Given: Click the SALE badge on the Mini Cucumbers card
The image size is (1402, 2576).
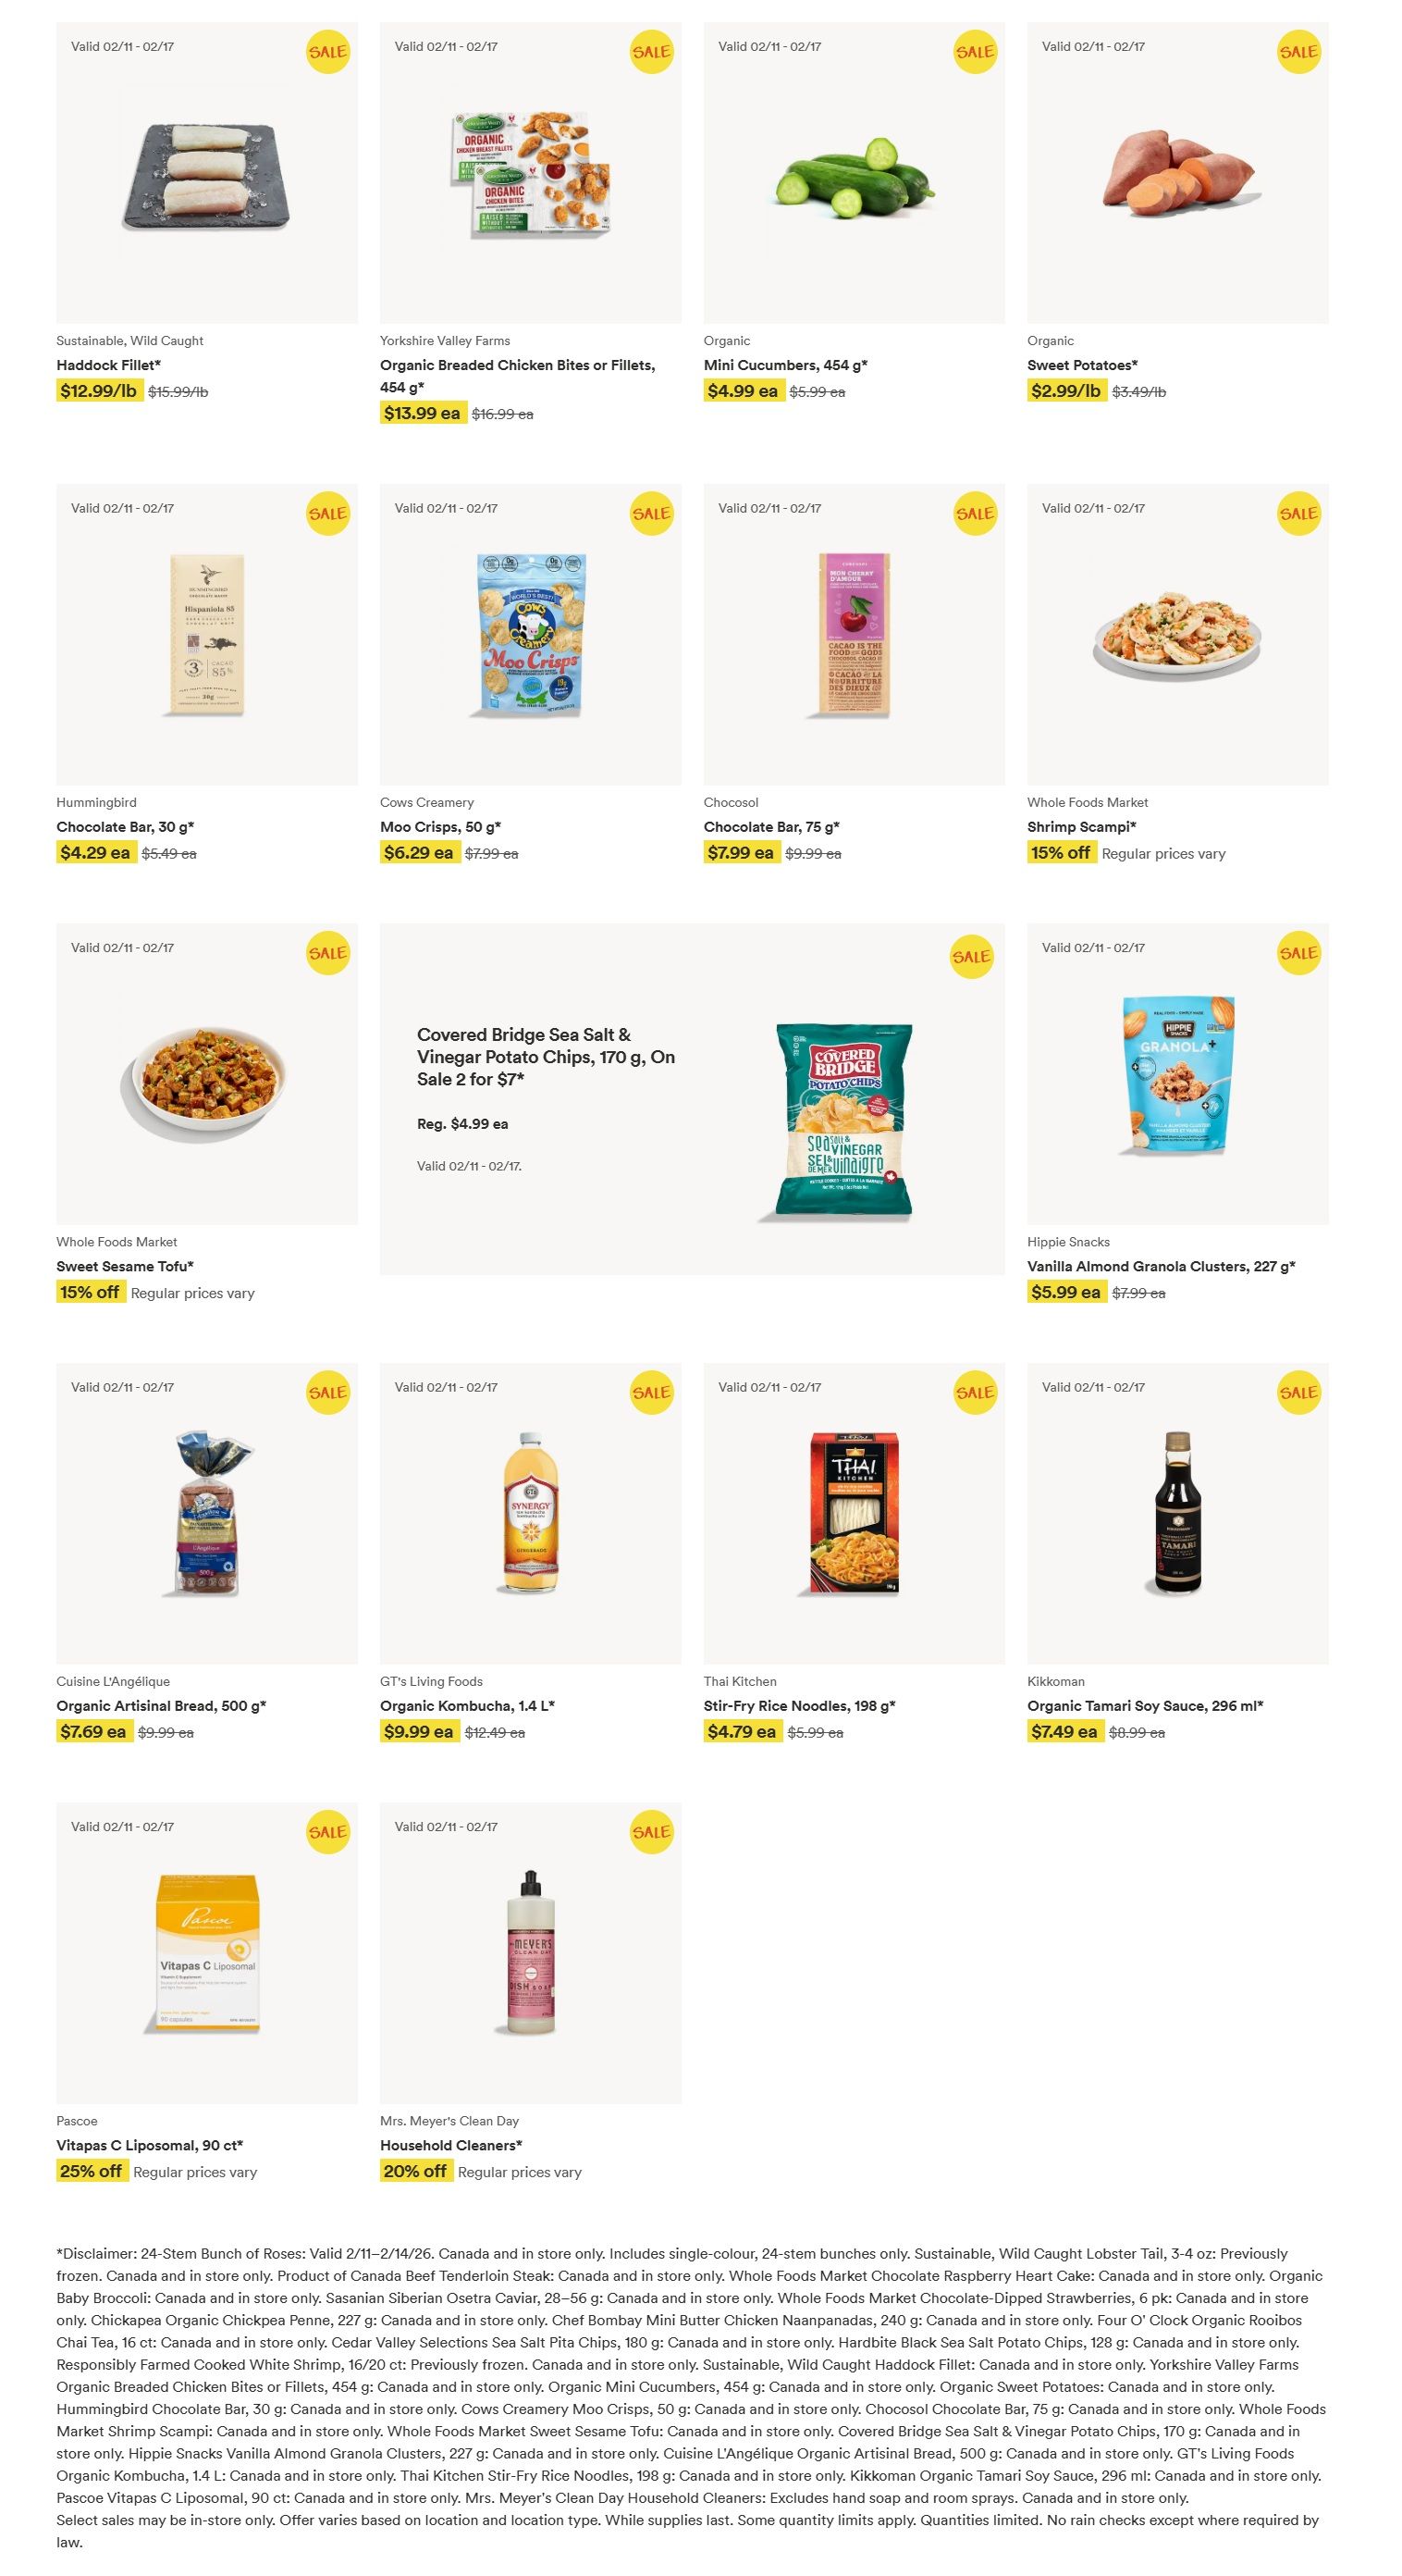Looking at the screenshot, I should point(975,52).
